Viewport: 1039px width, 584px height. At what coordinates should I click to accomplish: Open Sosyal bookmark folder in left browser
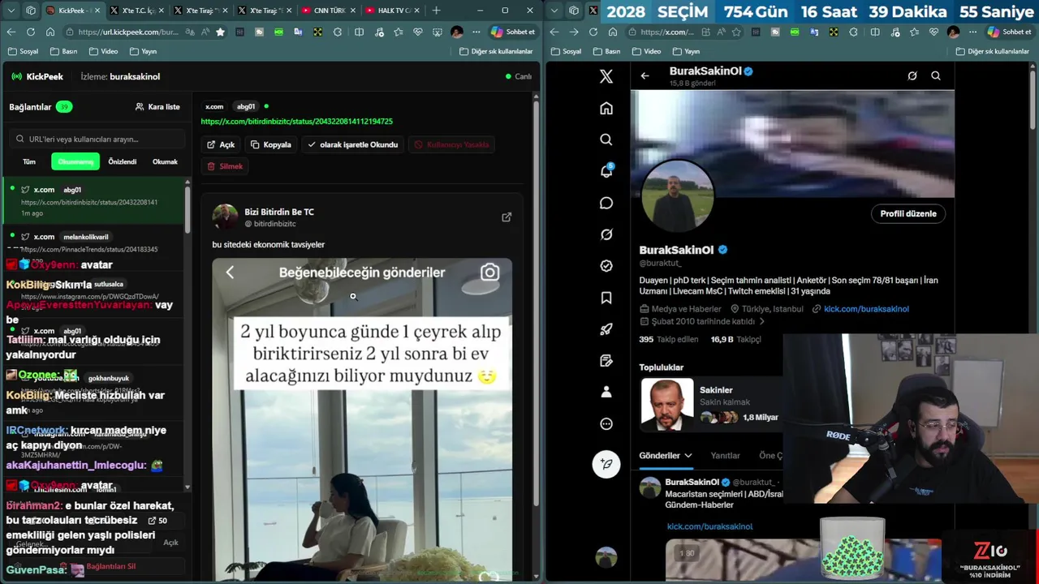coord(23,51)
